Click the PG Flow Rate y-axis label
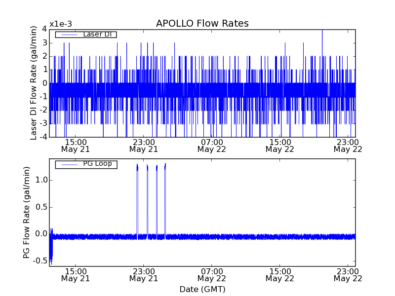The width and height of the screenshot is (395, 296). click(x=27, y=213)
